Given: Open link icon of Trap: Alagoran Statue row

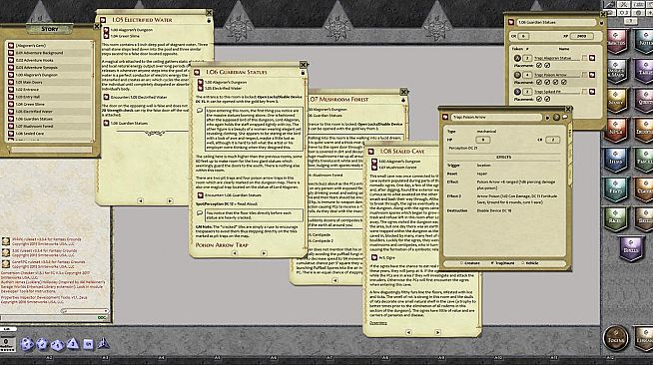Looking at the screenshot, I should 592,58.
